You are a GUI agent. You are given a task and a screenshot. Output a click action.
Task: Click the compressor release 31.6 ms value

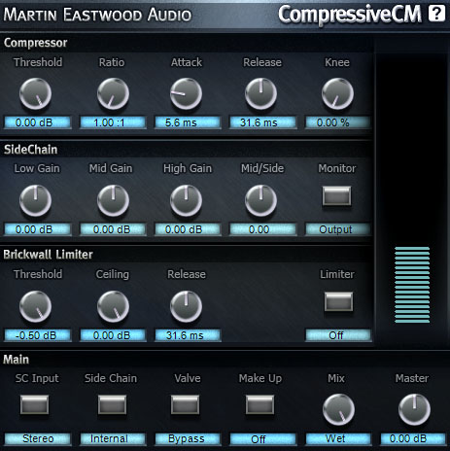(x=262, y=122)
